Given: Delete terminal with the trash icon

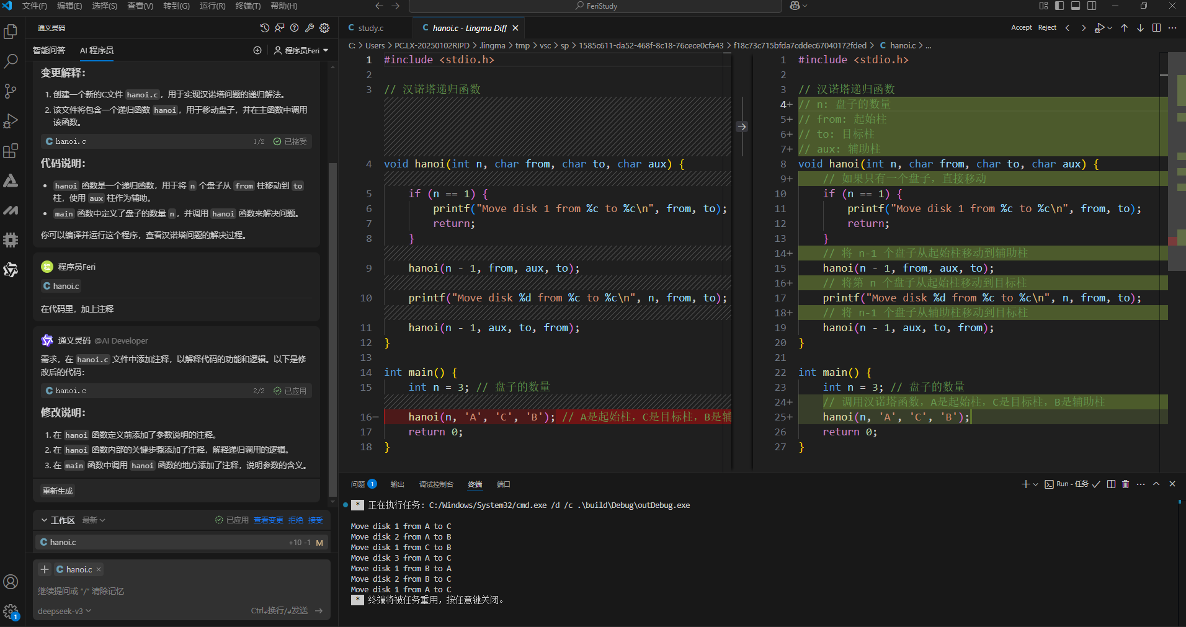Looking at the screenshot, I should 1126,484.
